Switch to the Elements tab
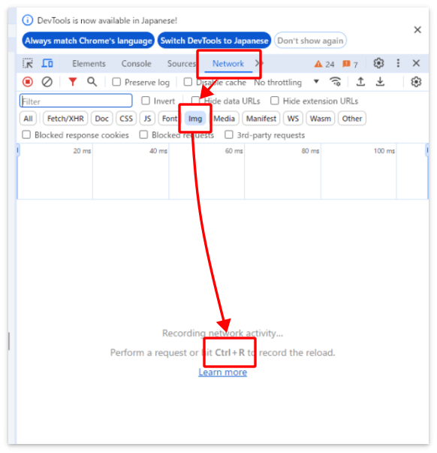Screen dimensions: 437x453 pos(89,64)
